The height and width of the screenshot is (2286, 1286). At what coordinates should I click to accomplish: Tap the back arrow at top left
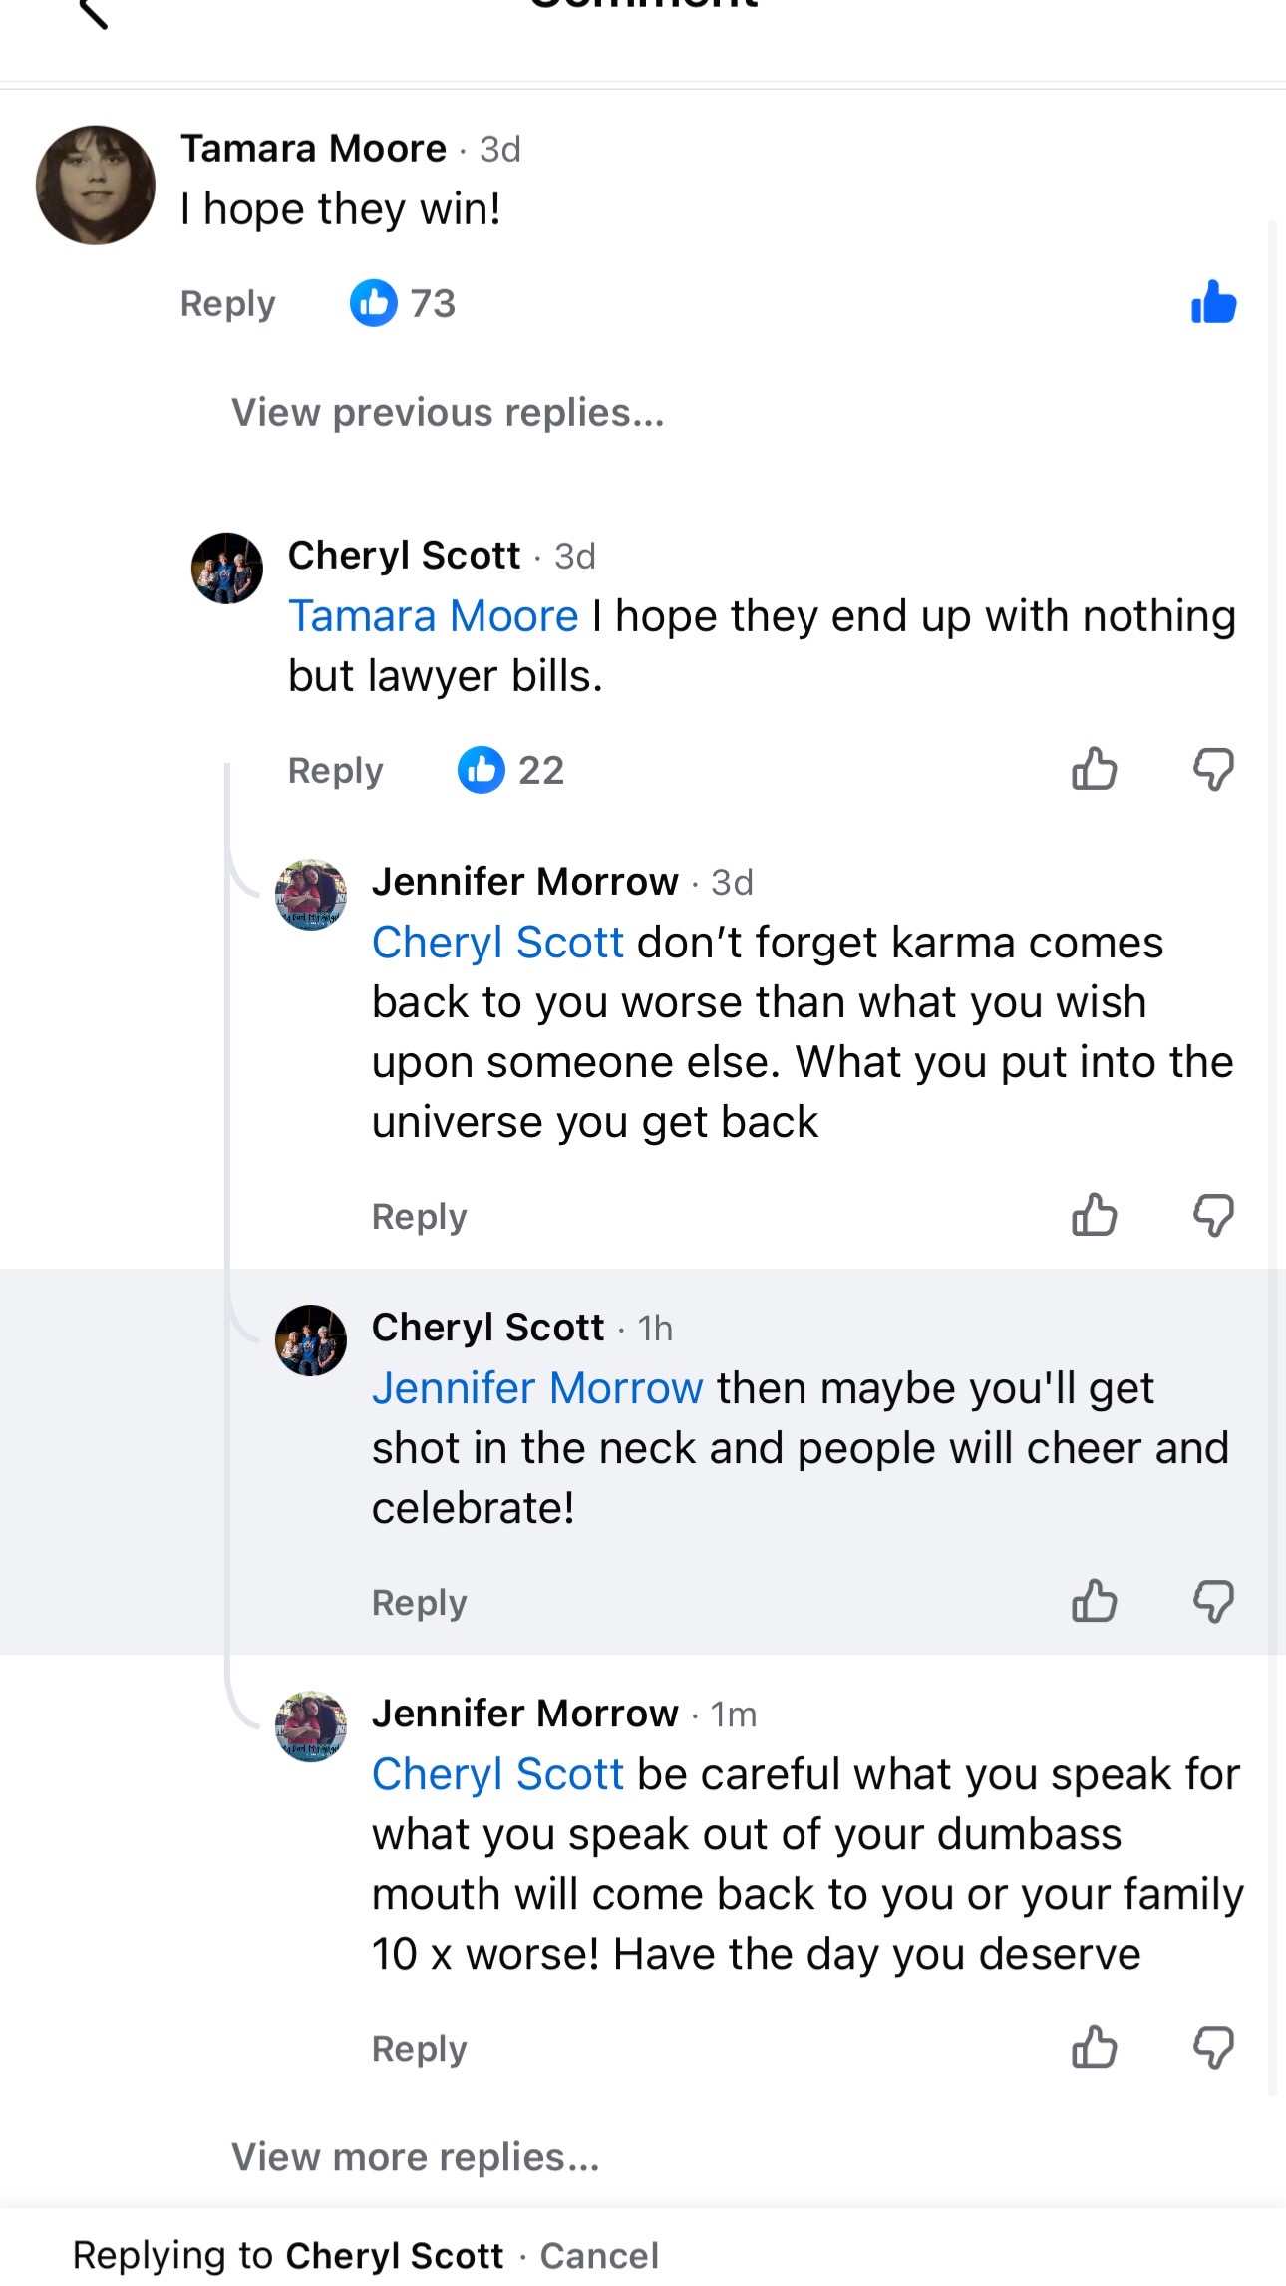pos(93,12)
